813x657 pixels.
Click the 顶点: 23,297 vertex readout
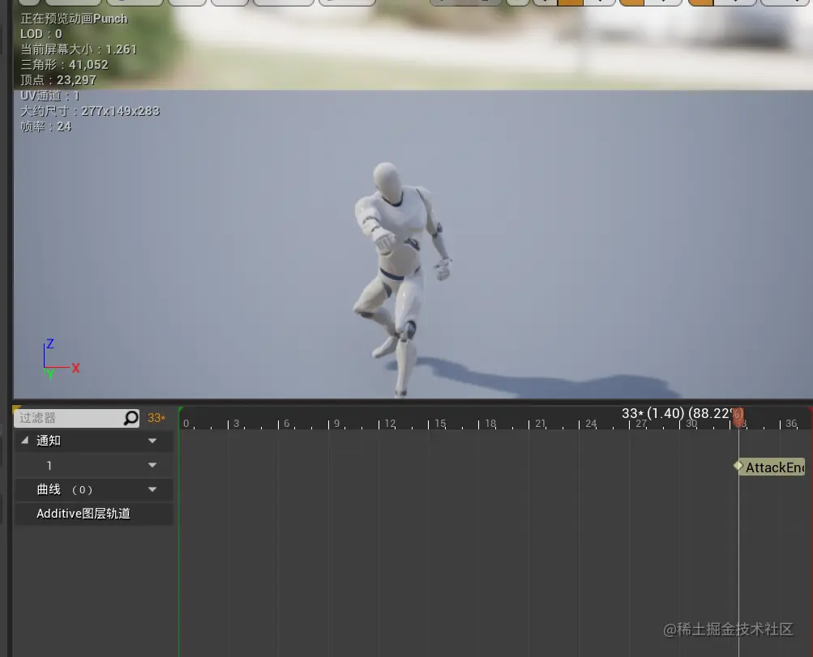pyautogui.click(x=58, y=80)
